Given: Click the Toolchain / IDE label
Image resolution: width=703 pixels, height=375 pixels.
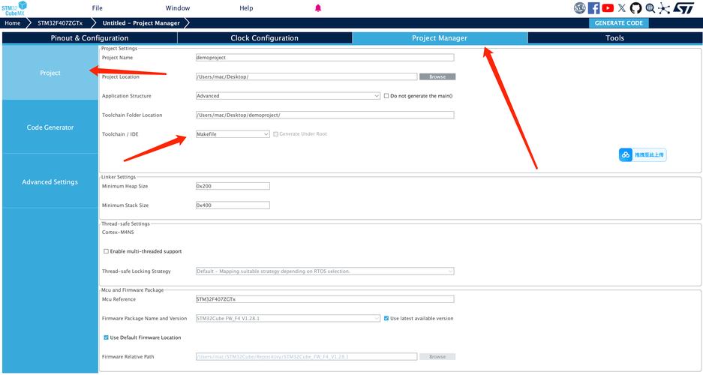Looking at the screenshot, I should (x=120, y=134).
